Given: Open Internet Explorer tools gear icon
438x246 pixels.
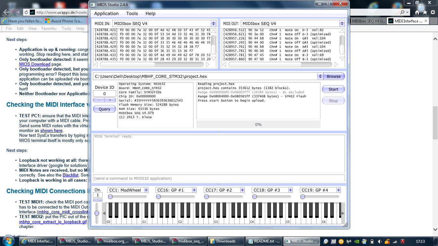Looking at the screenshot, I should [x=433, y=12].
